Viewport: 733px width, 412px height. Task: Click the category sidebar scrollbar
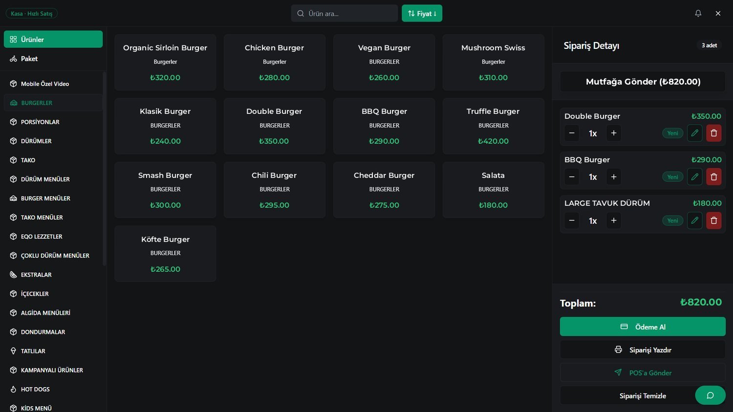[104, 169]
